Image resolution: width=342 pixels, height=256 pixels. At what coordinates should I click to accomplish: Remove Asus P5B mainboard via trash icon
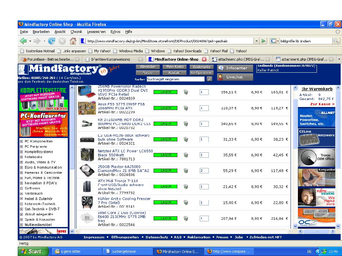186,108
